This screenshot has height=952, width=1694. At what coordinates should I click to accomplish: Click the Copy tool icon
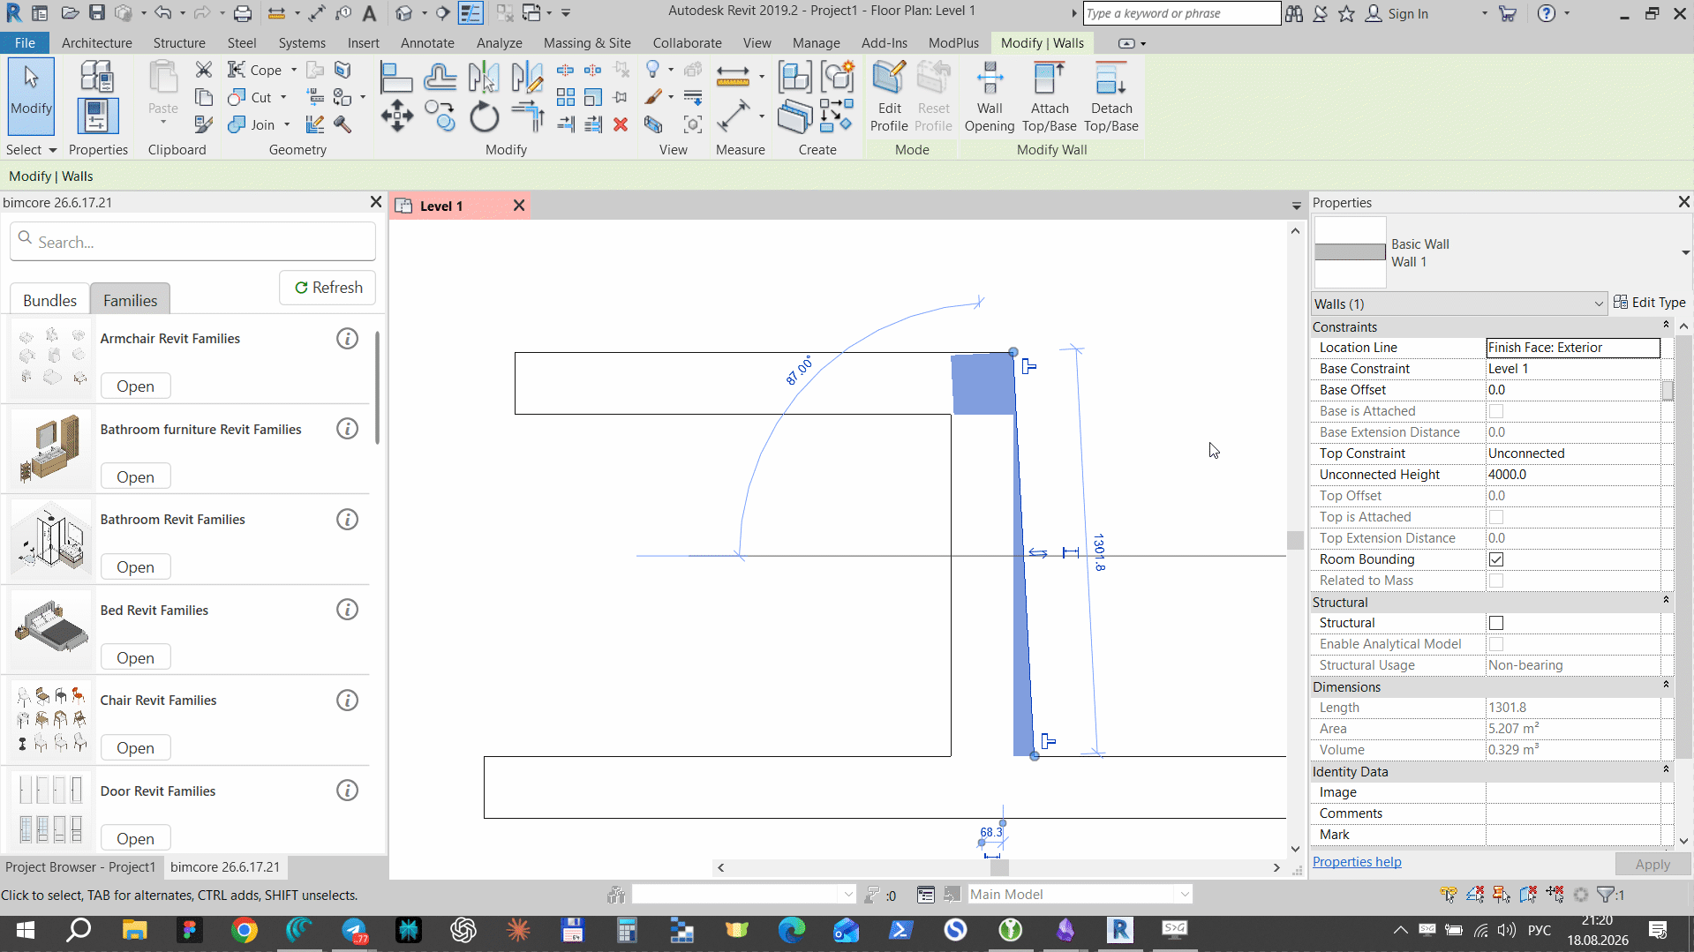tap(440, 116)
